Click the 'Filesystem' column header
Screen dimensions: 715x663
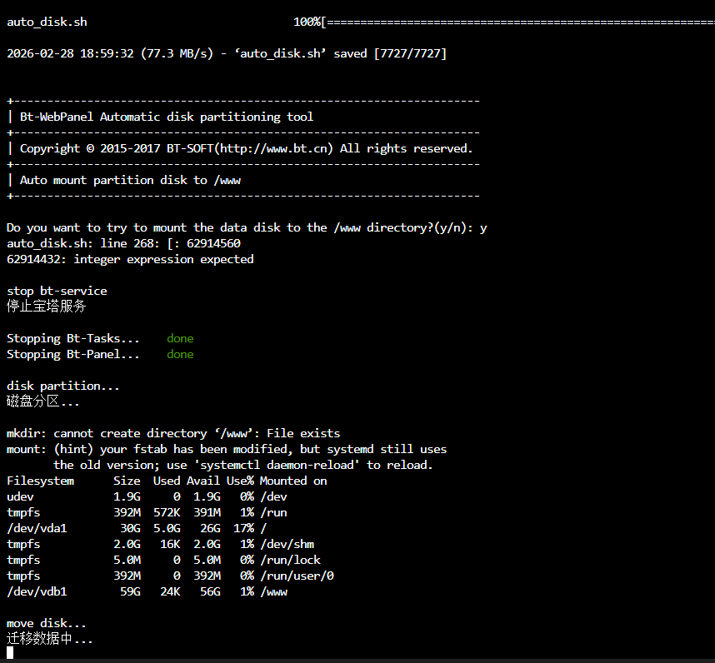pos(40,481)
